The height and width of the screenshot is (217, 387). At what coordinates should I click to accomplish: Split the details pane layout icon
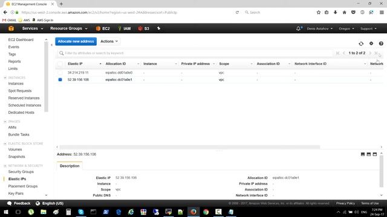(x=369, y=154)
